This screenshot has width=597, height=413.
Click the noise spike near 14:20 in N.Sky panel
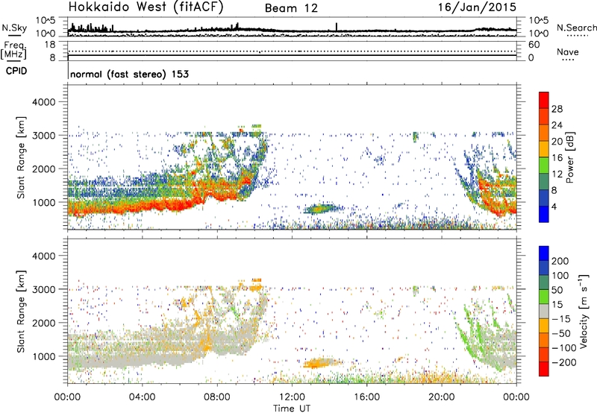pyautogui.click(x=337, y=26)
